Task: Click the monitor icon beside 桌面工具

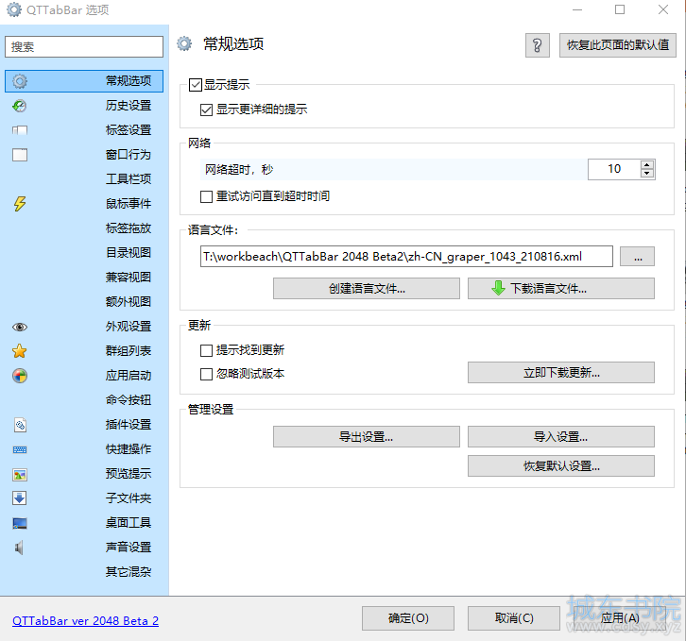Action: click(x=20, y=523)
